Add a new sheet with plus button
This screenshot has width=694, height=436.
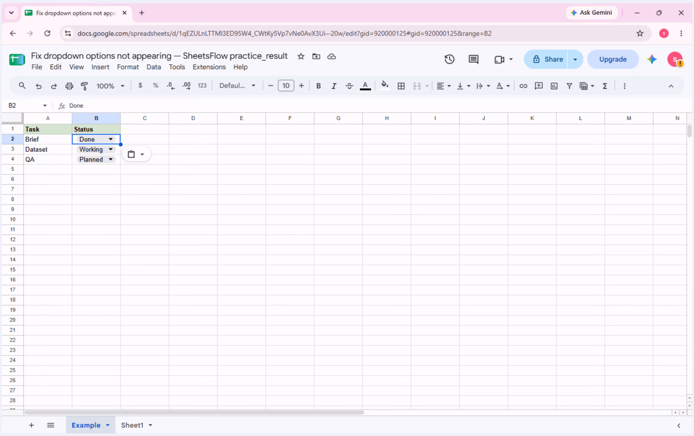tap(32, 425)
